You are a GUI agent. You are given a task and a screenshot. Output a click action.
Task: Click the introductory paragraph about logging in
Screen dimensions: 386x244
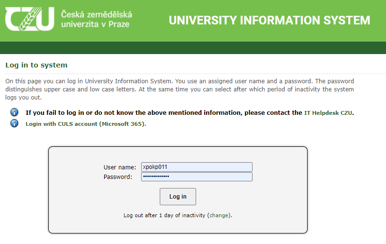pos(179,89)
